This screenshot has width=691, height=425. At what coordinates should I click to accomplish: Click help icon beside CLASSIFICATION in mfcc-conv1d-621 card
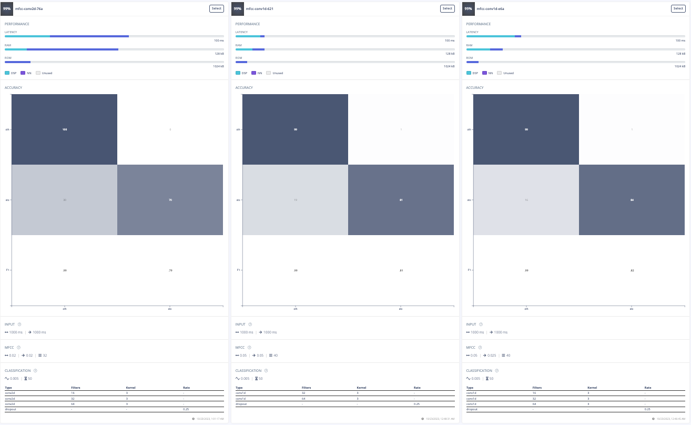click(266, 371)
